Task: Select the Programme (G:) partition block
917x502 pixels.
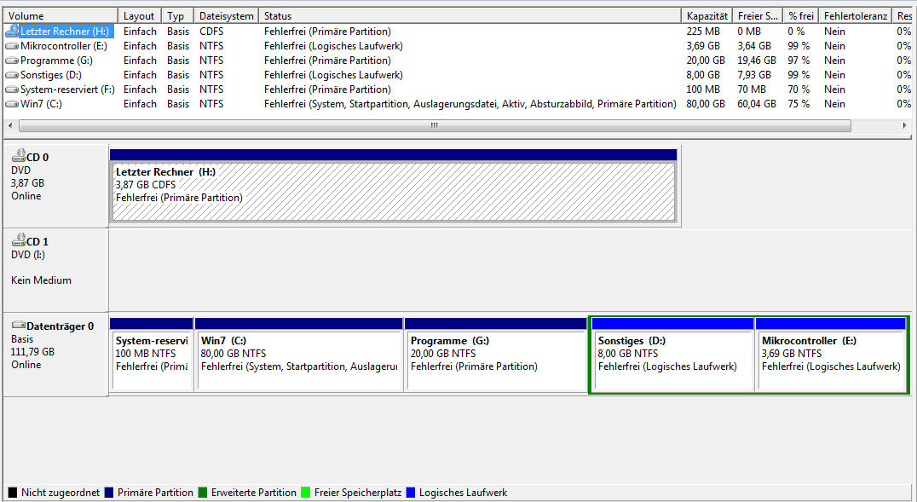Action: coord(495,355)
